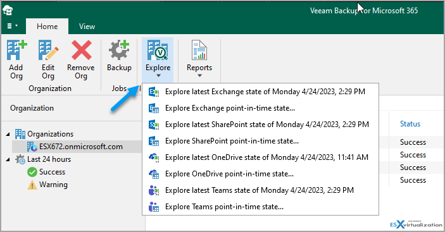Screen dimensions: 445x232
Task: Click the Reports ribbon icon
Action: click(x=199, y=50)
